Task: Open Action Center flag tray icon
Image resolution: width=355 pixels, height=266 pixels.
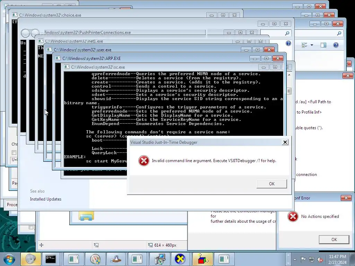Action: tap(303, 259)
